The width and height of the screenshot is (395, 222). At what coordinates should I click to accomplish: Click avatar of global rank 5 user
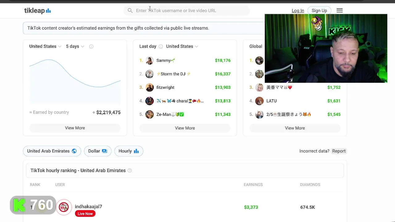(259, 114)
